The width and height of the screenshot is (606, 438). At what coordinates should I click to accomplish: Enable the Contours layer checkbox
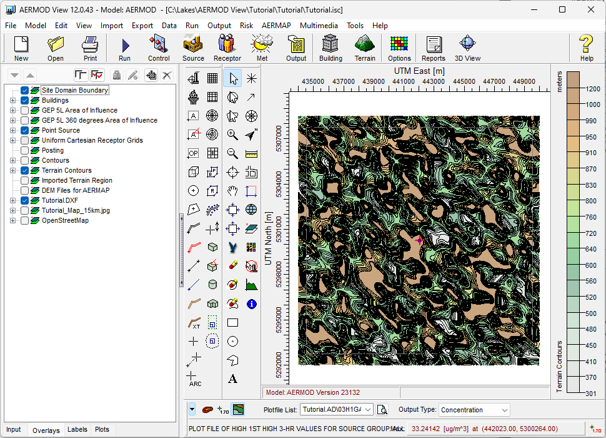(25, 161)
